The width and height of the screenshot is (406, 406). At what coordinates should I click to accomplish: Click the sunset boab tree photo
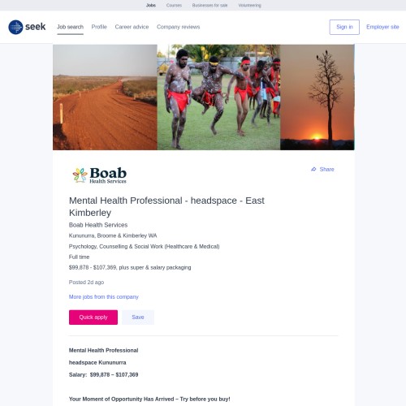tap(317, 97)
